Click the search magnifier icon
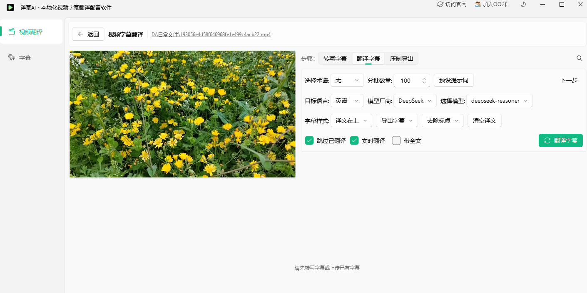 click(x=579, y=58)
